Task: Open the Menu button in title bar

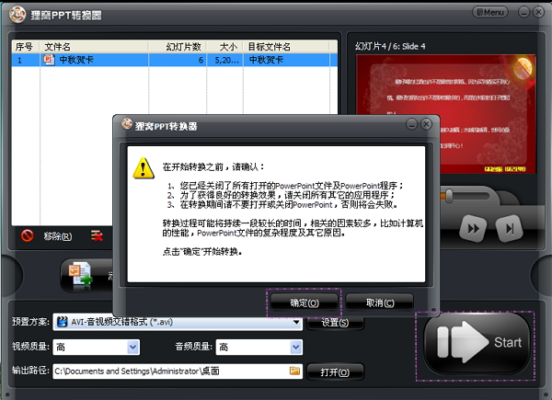Action: (x=490, y=12)
